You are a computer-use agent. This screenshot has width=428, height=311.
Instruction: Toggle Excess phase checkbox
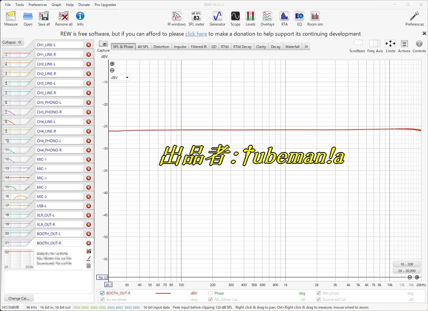click(102, 299)
